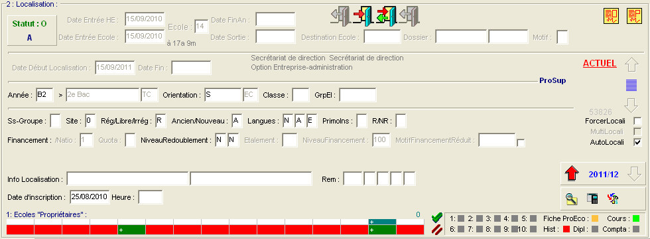
Task: Click the colorful arrows tools icon
Action: pyautogui.click(x=613, y=199)
